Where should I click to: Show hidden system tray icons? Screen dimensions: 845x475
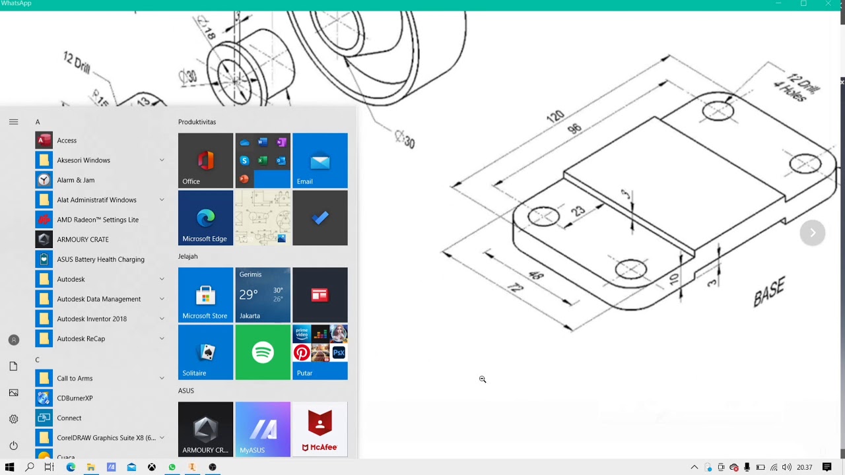[x=694, y=467]
